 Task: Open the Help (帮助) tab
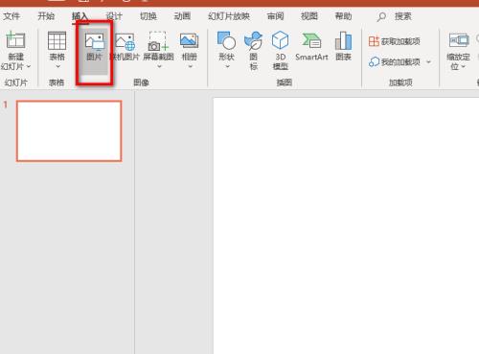coord(343,16)
